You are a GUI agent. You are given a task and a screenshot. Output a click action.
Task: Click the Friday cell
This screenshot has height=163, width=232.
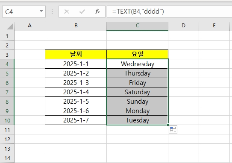[x=137, y=83]
